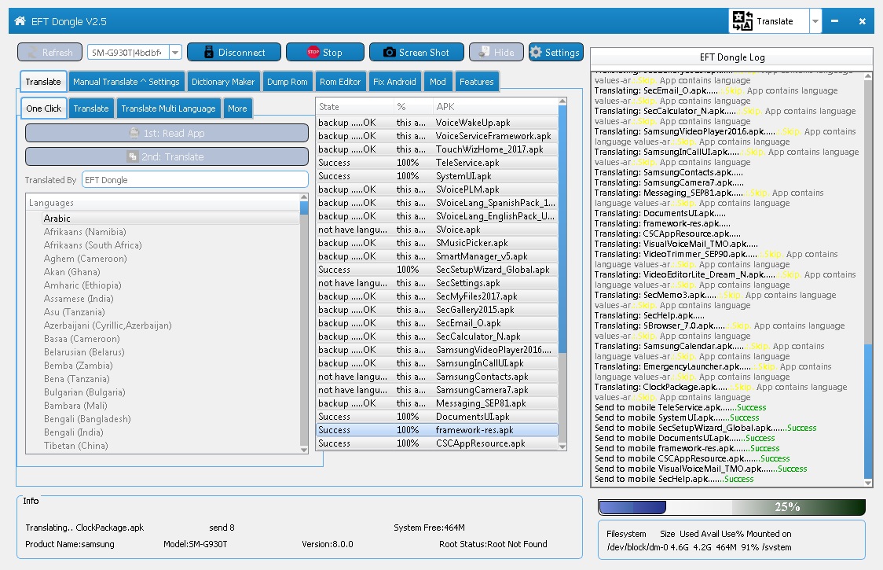The image size is (883, 570).
Task: Click the % column header
Action: 412,107
